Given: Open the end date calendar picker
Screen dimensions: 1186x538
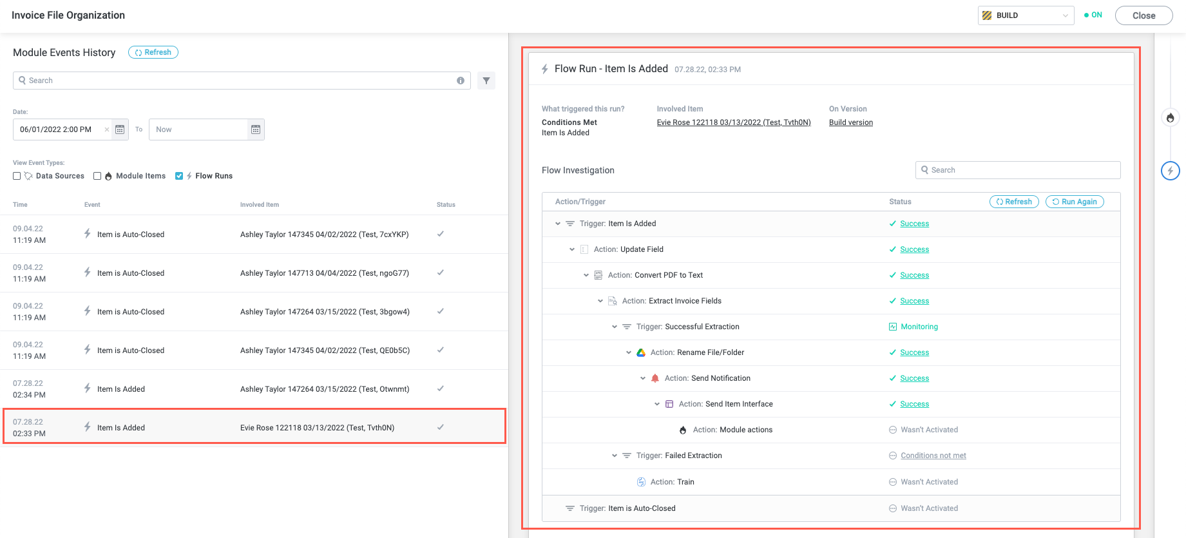Looking at the screenshot, I should [256, 130].
